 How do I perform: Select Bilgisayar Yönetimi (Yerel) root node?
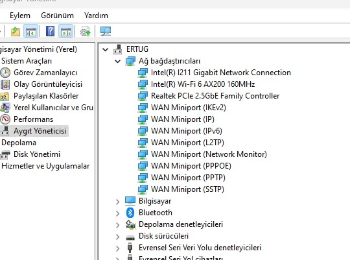click(x=38, y=49)
